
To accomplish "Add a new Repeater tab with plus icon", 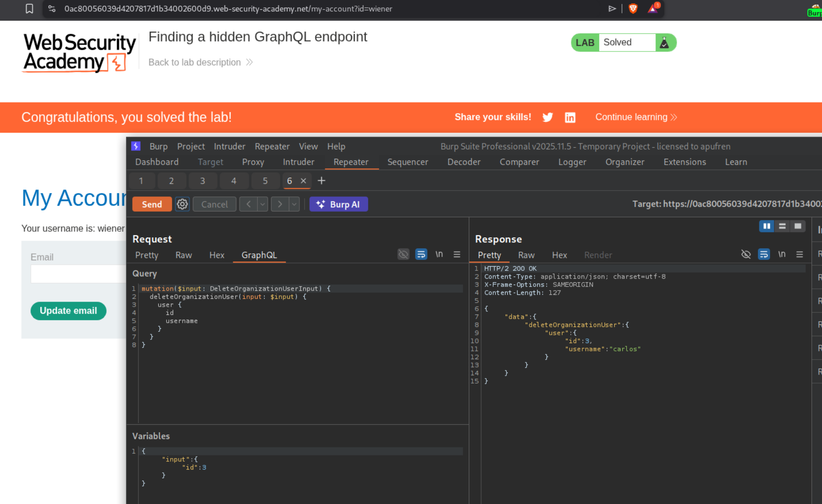I will coord(322,181).
